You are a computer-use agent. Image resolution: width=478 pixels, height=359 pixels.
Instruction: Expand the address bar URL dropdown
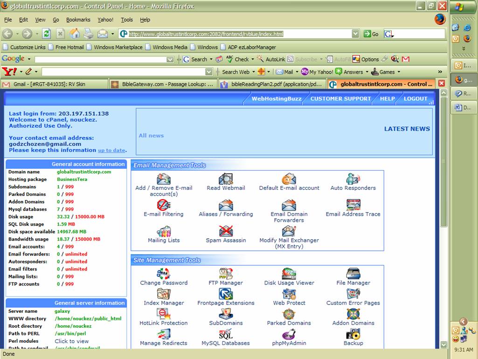click(x=355, y=34)
